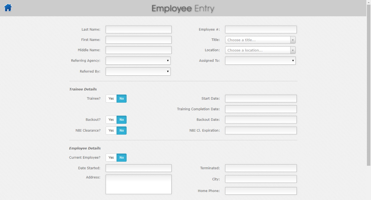Select the Home Phone input field

pyautogui.click(x=260, y=191)
